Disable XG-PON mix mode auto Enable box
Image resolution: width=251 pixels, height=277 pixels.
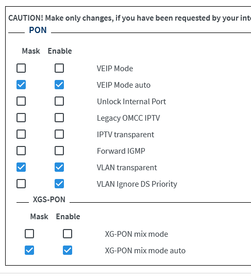[68, 250]
